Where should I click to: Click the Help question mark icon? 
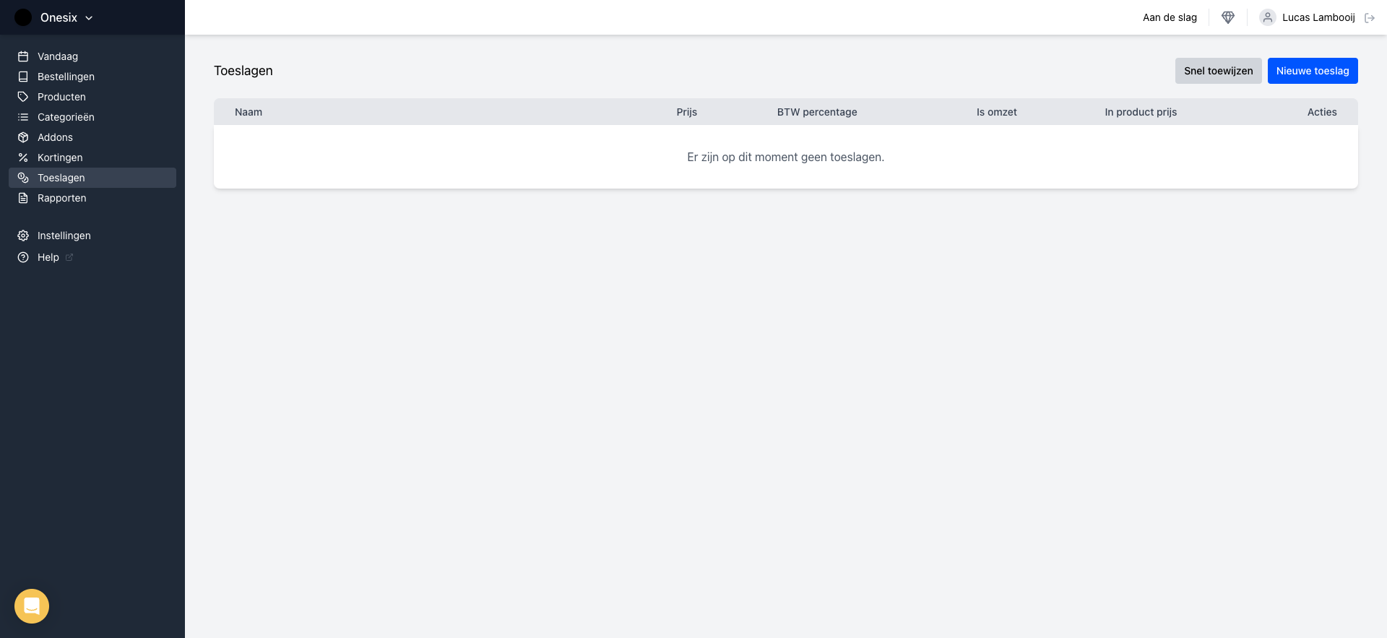click(x=23, y=257)
